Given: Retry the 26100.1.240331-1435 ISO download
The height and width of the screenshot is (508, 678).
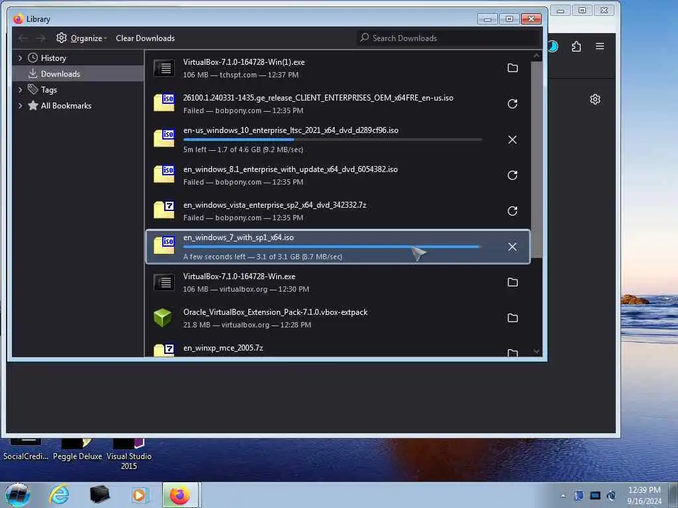Looking at the screenshot, I should point(512,104).
